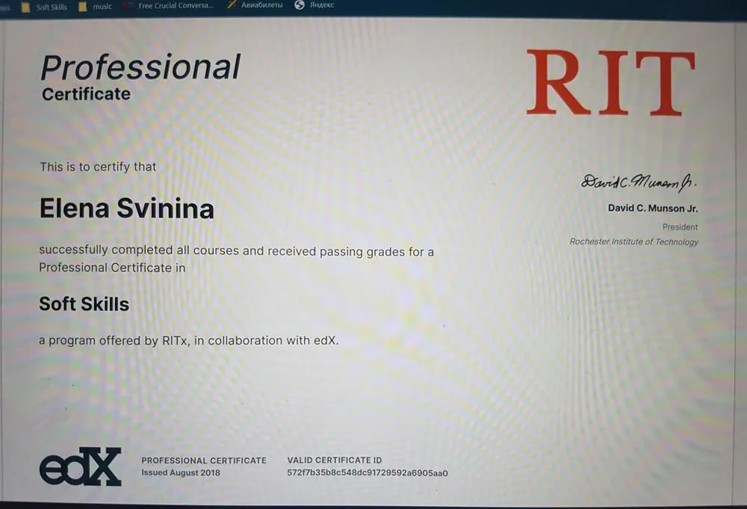
Task: Click the President title text
Action: (680, 227)
